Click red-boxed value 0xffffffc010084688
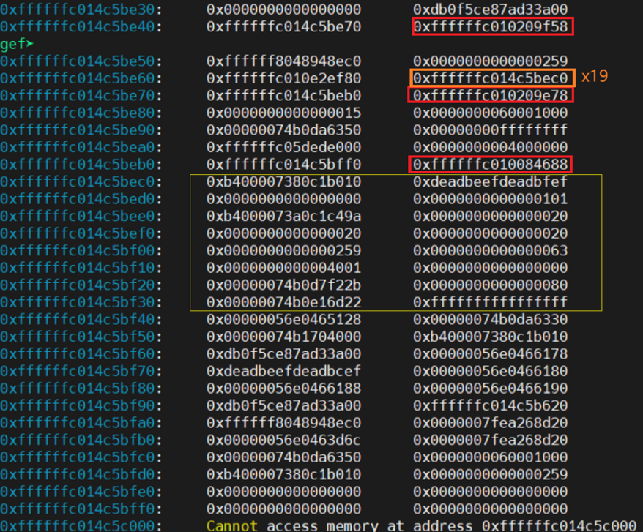This screenshot has height=532, width=643. tap(491, 164)
